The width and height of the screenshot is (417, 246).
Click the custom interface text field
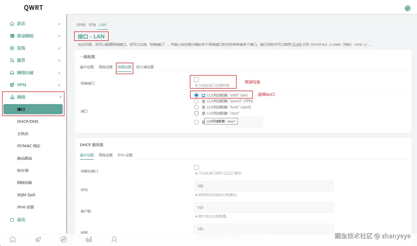coord(244,122)
